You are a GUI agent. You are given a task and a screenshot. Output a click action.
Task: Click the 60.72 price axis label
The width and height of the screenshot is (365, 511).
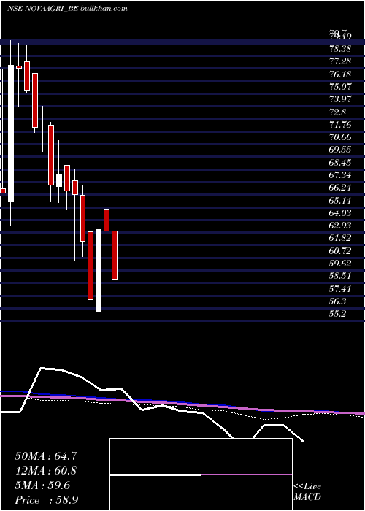(x=340, y=250)
